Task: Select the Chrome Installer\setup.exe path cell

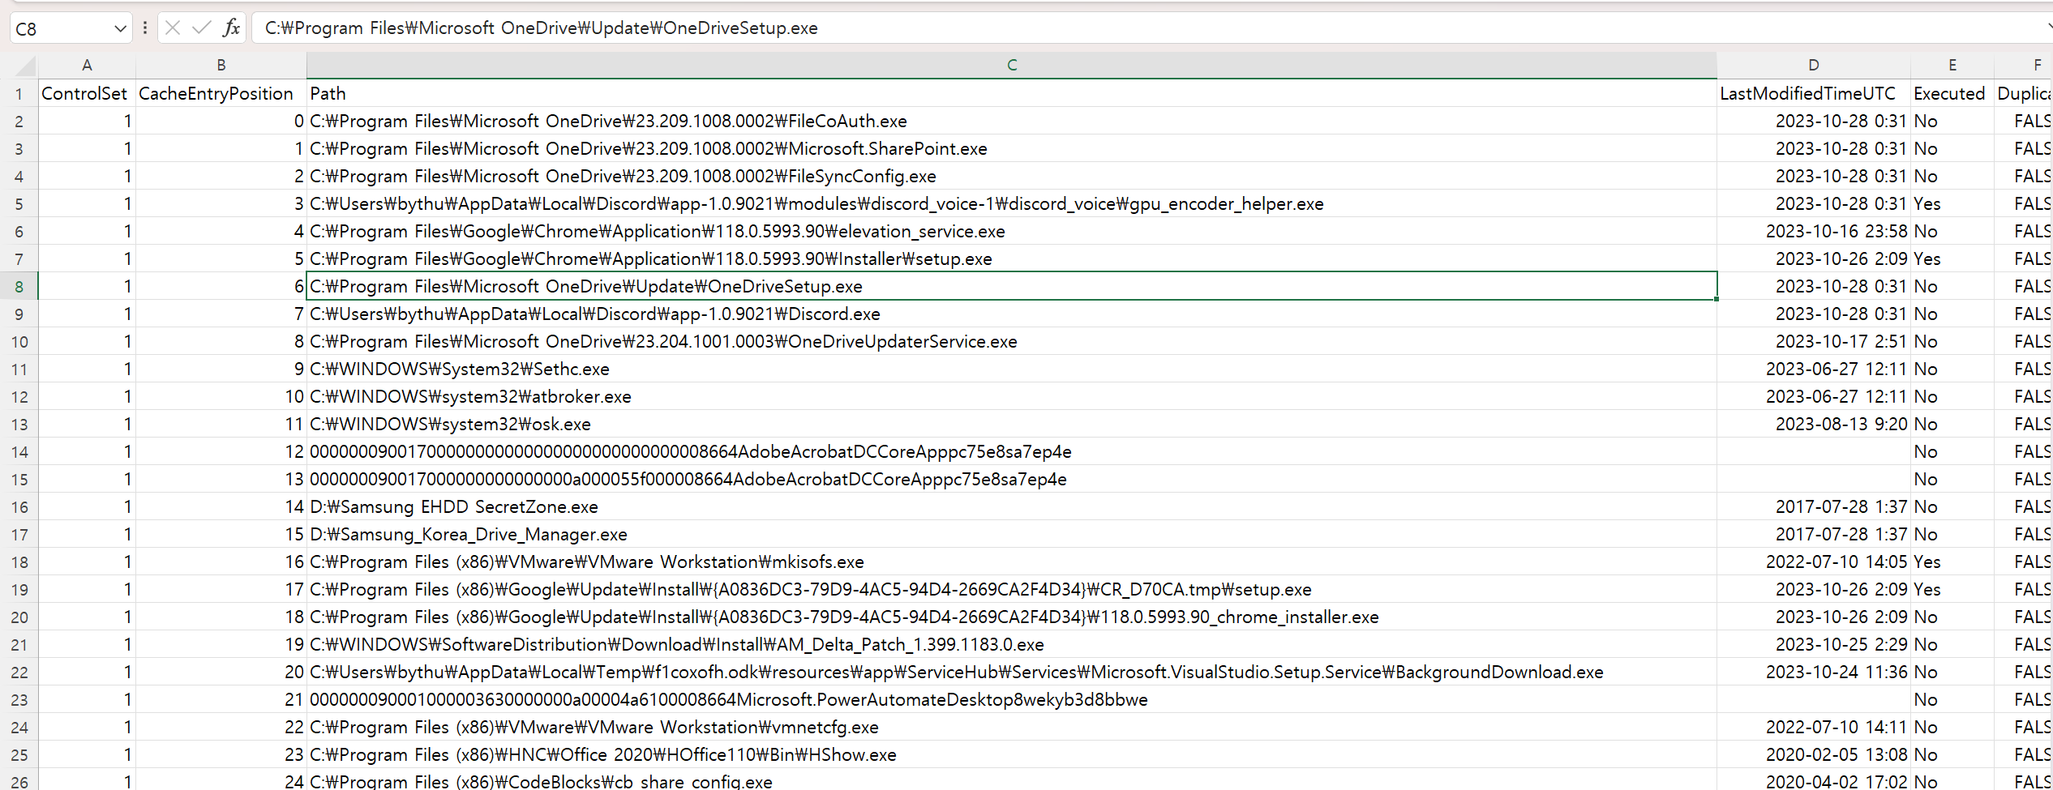Action: pos(1012,259)
